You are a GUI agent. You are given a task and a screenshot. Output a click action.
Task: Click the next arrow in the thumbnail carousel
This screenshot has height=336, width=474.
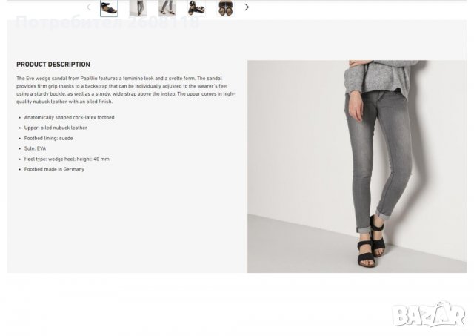tap(247, 7)
